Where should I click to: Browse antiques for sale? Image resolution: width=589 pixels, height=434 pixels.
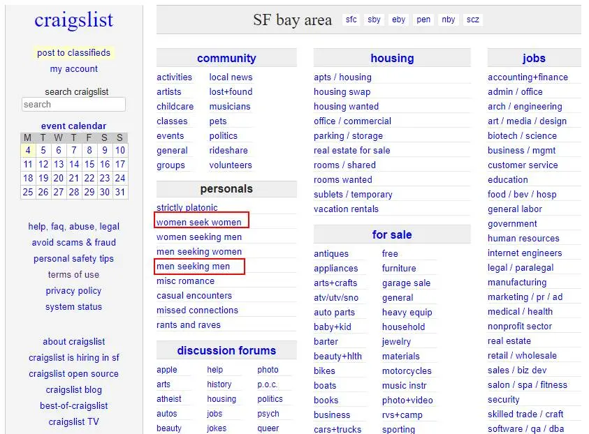pyautogui.click(x=331, y=254)
